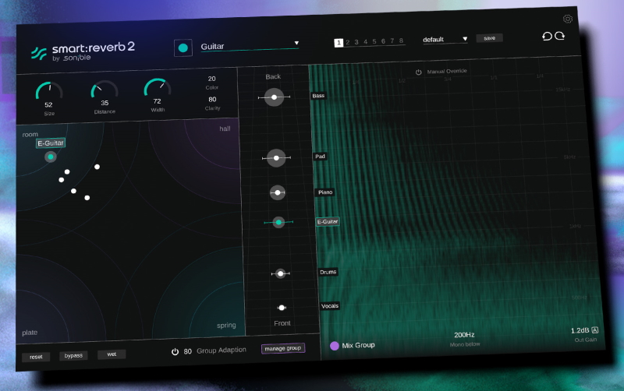This screenshot has height=391, width=624.
Task: Click the save preset button
Action: point(490,38)
